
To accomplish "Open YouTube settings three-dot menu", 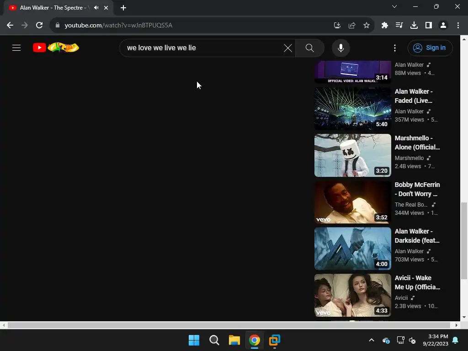I will (x=395, y=48).
